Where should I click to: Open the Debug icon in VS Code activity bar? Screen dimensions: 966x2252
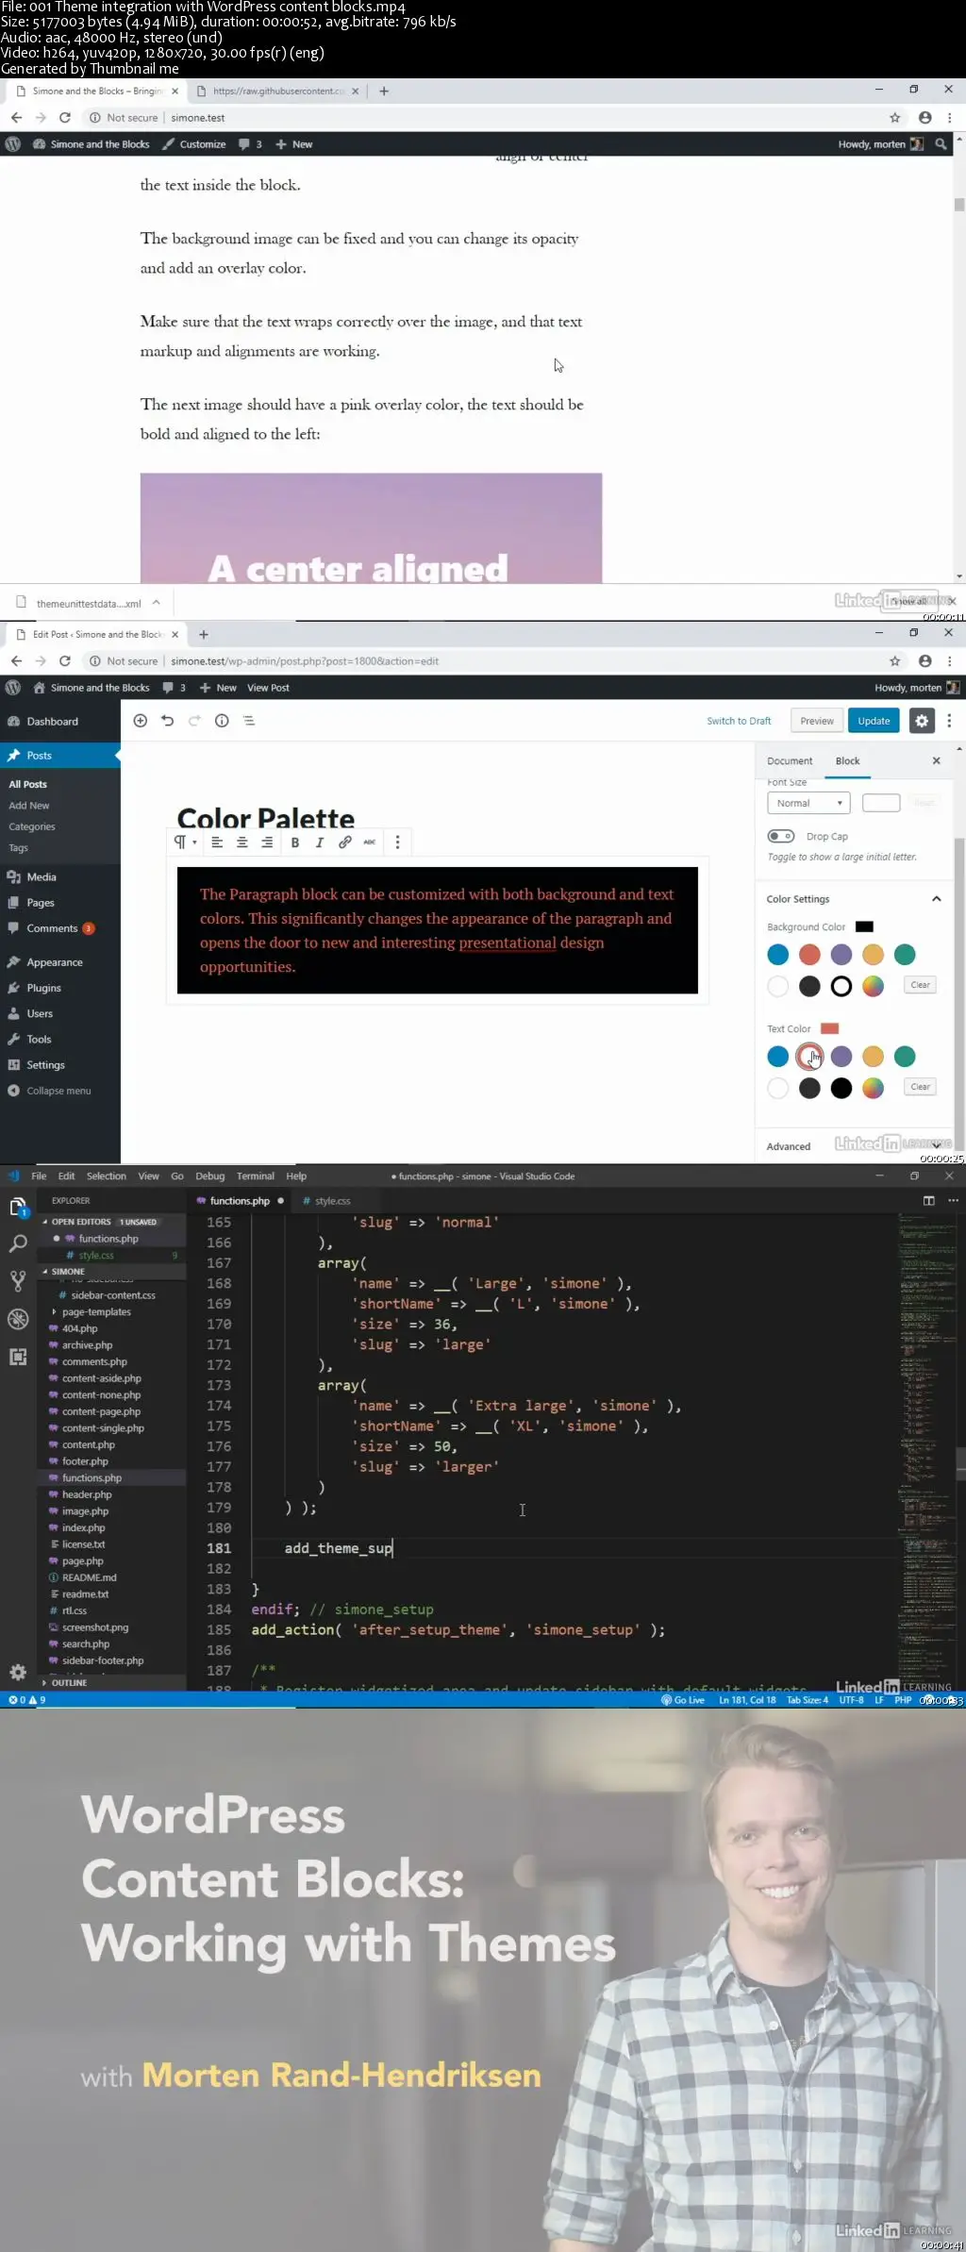[x=18, y=1318]
